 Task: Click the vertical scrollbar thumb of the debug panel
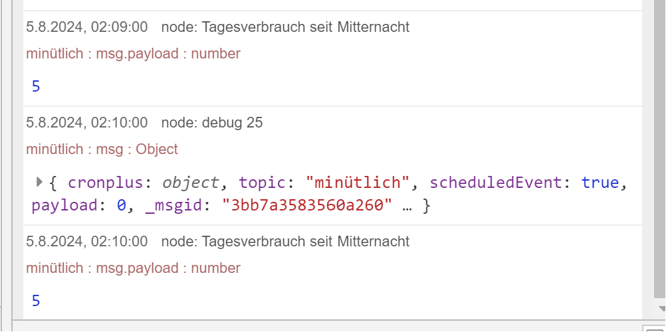tap(660, 149)
